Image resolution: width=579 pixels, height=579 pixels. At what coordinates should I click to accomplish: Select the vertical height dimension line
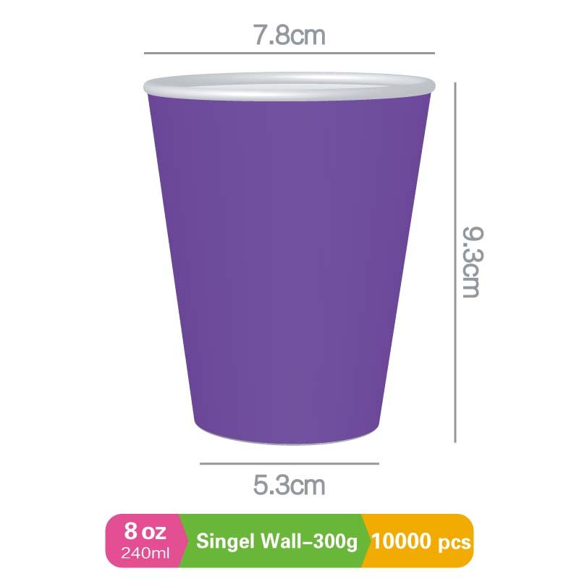455,261
